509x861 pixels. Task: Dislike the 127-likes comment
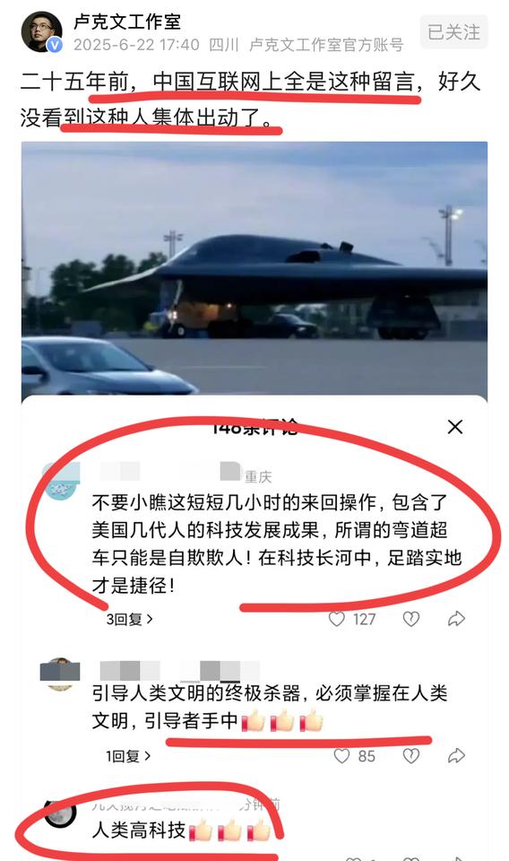tap(411, 620)
